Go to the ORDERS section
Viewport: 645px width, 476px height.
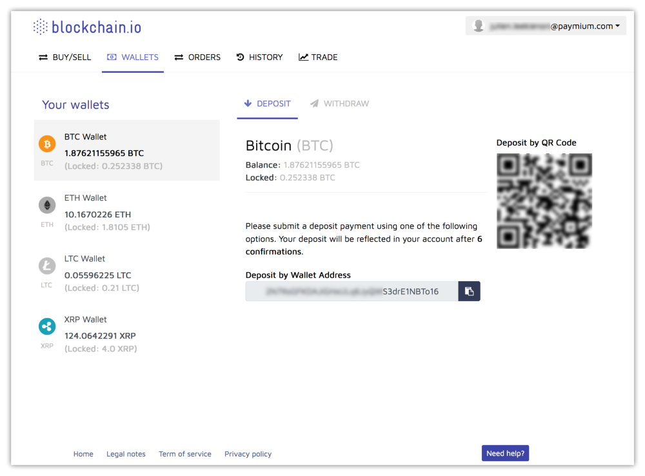pyautogui.click(x=197, y=57)
